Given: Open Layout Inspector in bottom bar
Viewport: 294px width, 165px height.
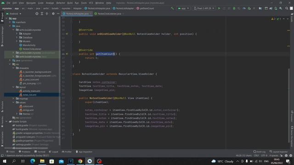Looking at the screenshot, I should (279, 152).
